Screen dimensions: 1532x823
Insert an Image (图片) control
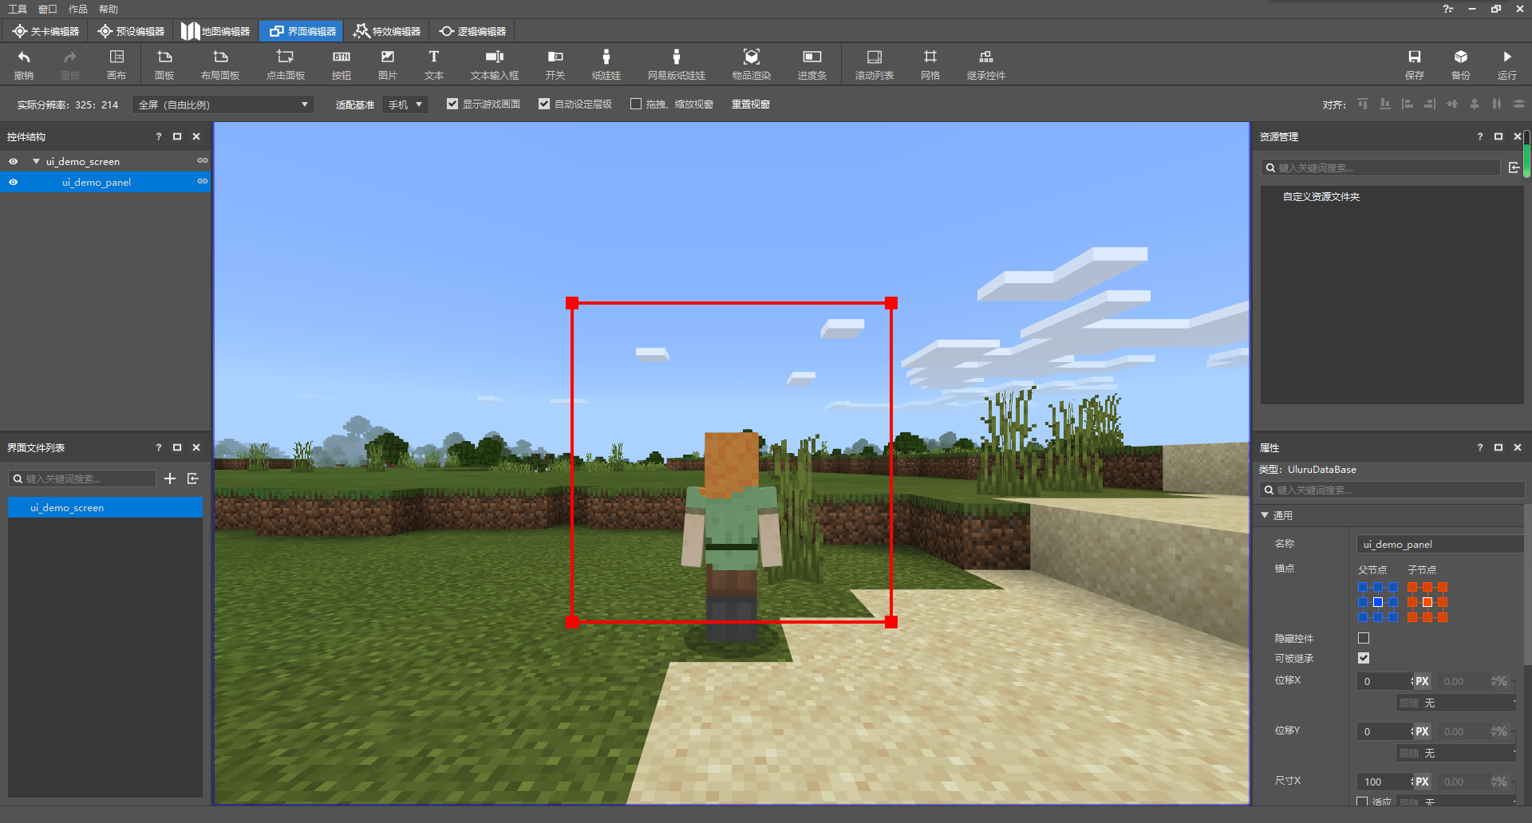tap(388, 65)
